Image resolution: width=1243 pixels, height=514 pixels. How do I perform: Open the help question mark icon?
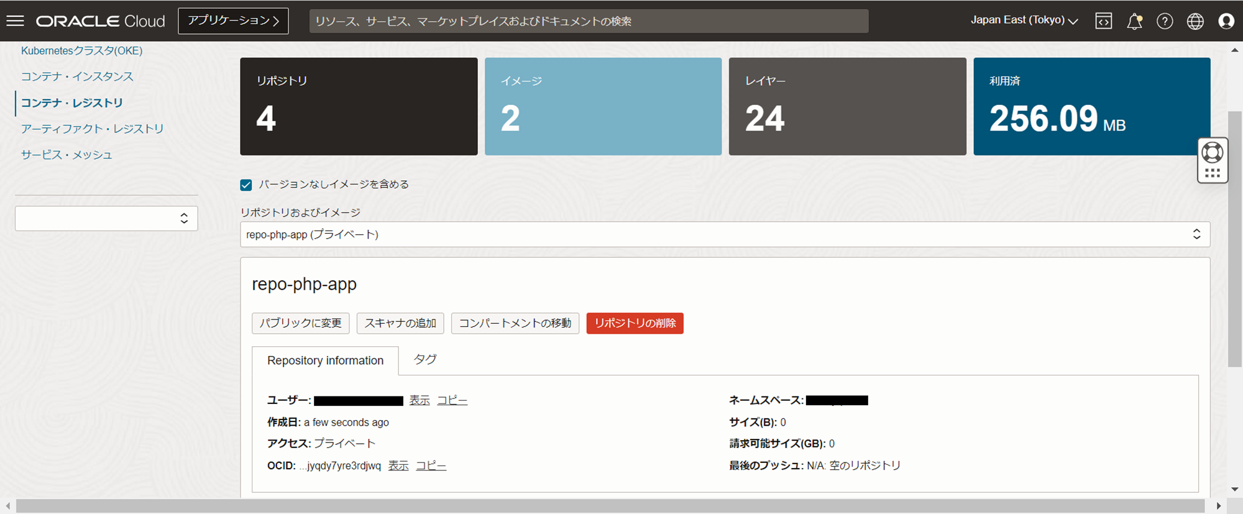click(x=1165, y=21)
